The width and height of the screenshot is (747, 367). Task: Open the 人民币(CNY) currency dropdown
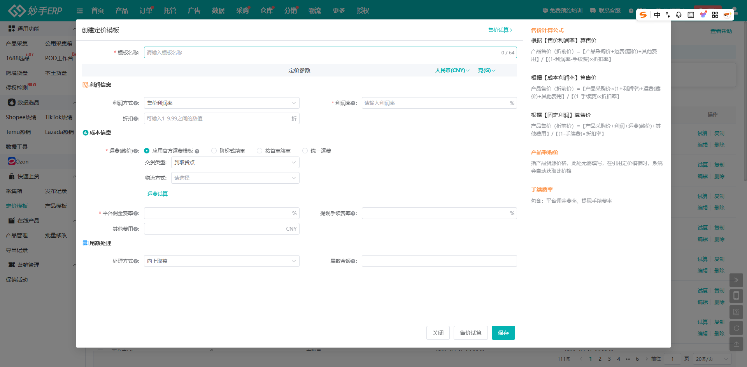(x=452, y=70)
